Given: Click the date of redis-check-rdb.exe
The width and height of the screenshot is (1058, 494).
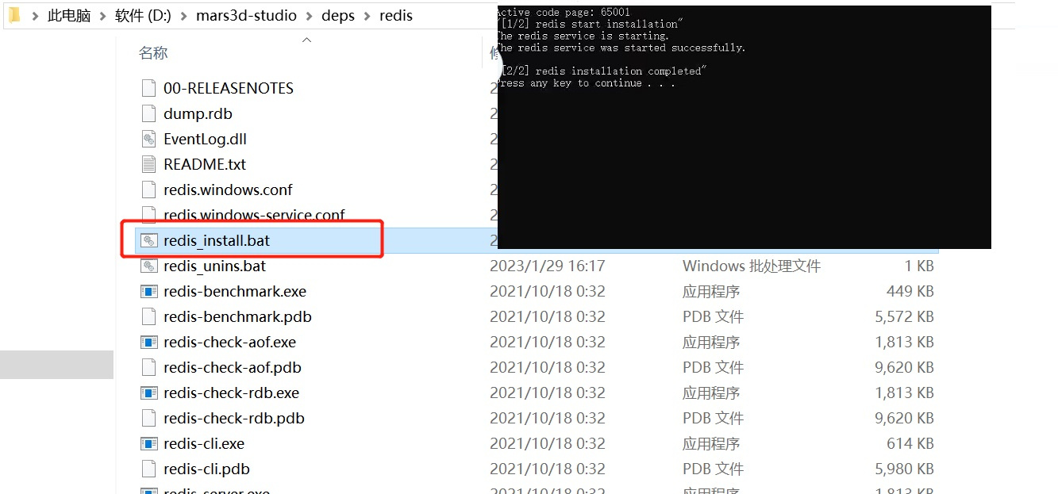Looking at the screenshot, I should point(548,393).
